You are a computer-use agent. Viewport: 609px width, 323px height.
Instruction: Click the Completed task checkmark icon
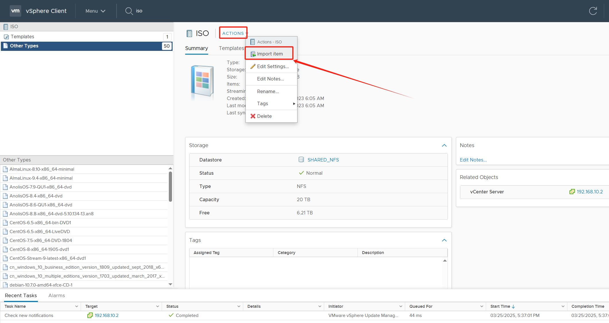pyautogui.click(x=171, y=315)
